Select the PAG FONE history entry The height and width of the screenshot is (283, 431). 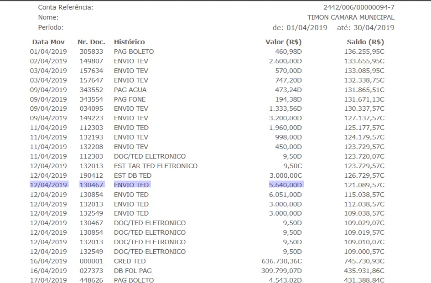tap(130, 99)
